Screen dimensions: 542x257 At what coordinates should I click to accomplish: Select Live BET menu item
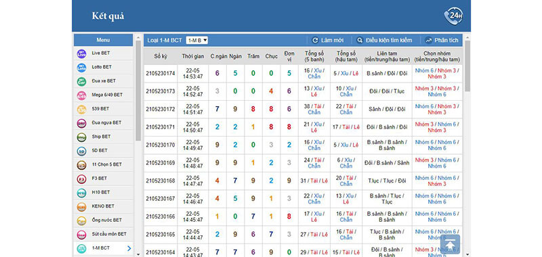click(104, 53)
